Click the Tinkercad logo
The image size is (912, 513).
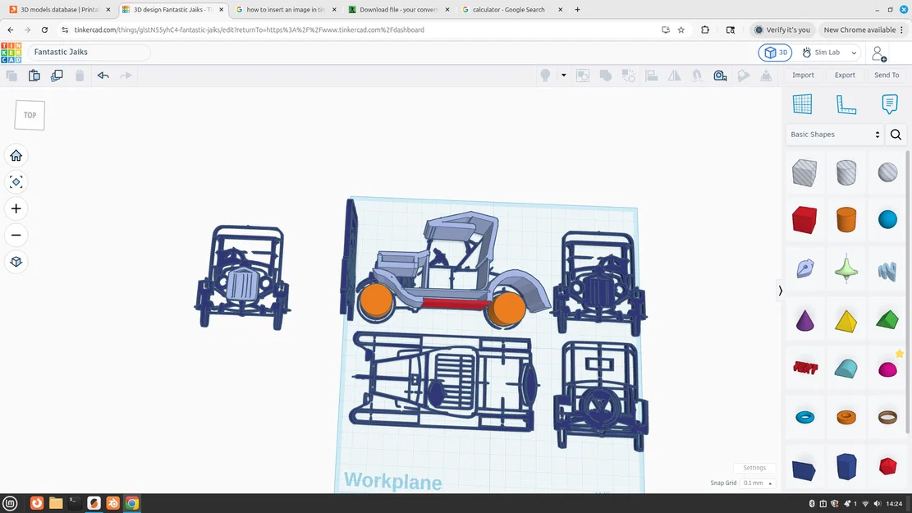pos(11,53)
